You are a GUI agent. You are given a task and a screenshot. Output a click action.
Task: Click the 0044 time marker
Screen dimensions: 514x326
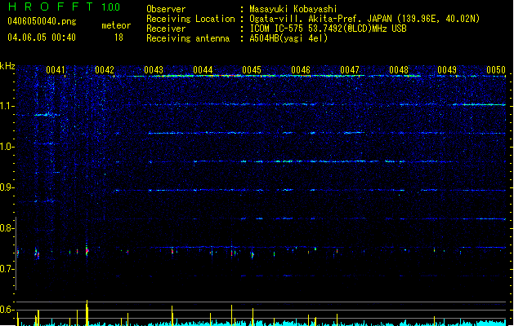[203, 70]
